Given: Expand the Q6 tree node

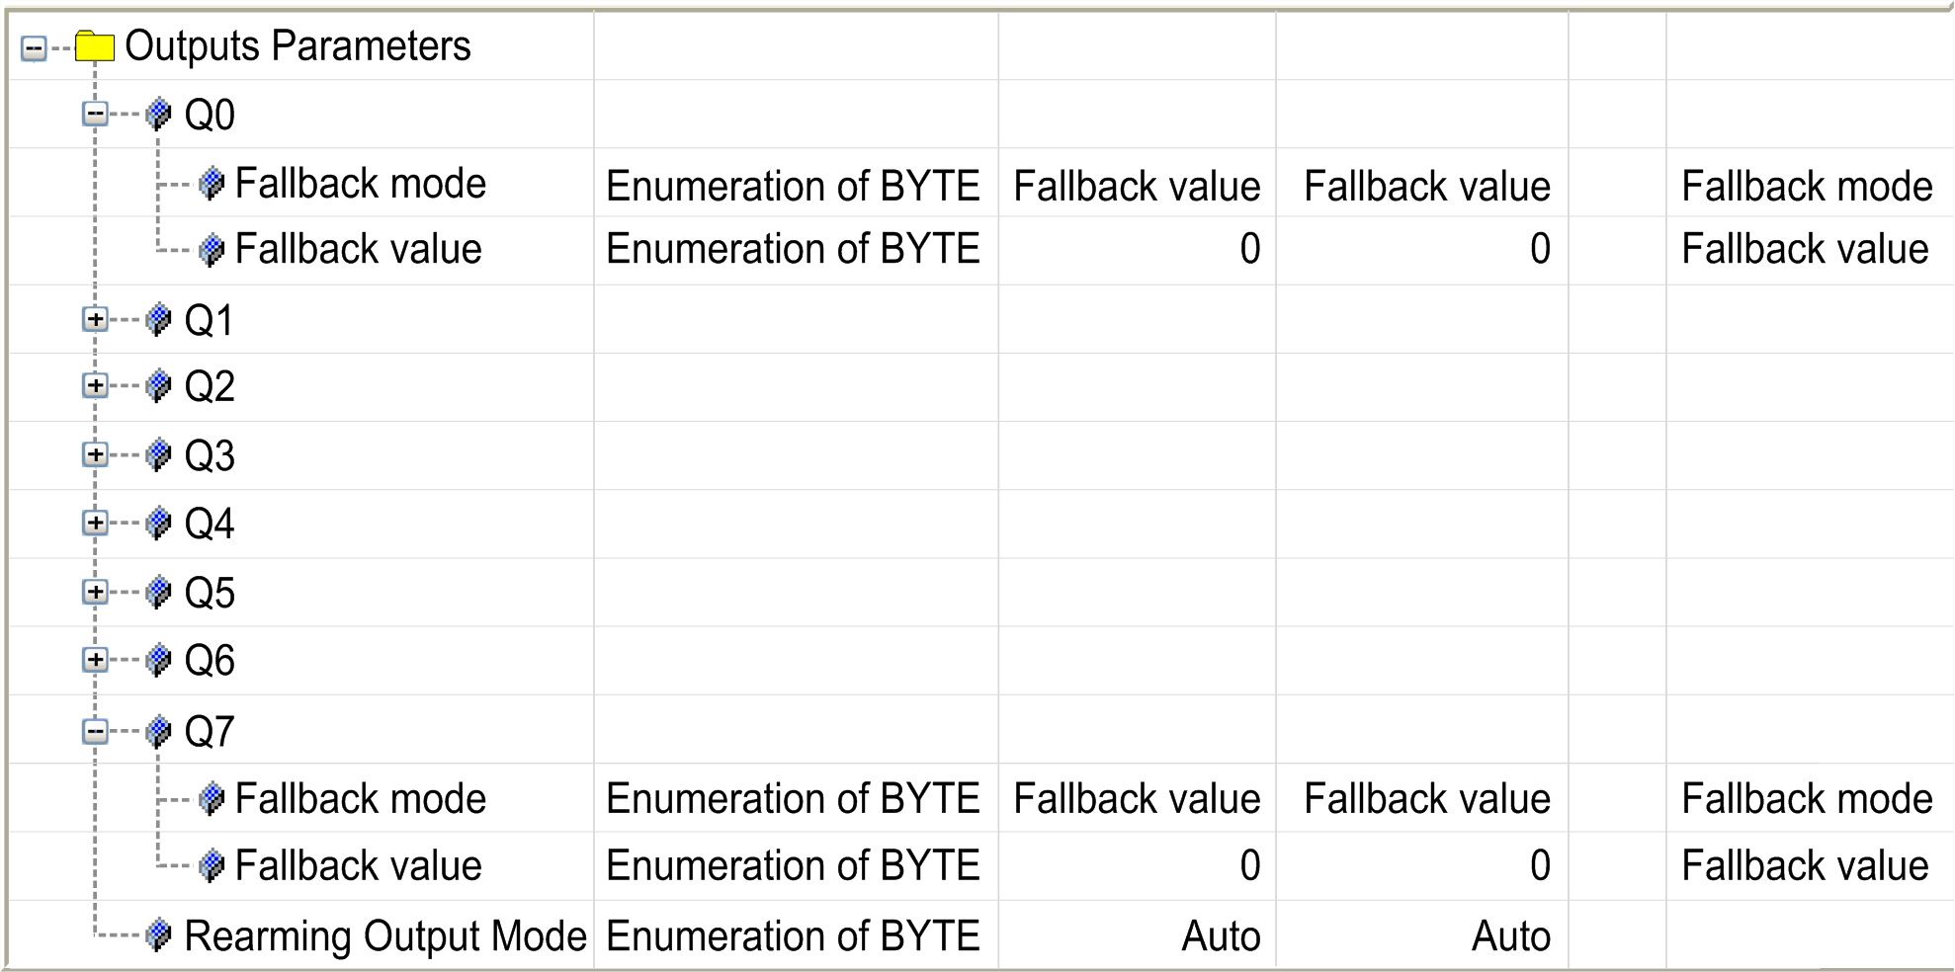Looking at the screenshot, I should (95, 659).
